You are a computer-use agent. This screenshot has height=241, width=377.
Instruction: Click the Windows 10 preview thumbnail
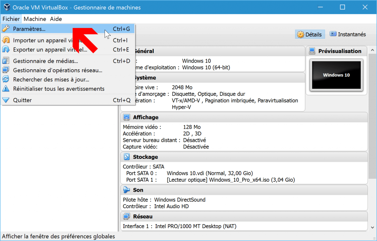(337, 75)
